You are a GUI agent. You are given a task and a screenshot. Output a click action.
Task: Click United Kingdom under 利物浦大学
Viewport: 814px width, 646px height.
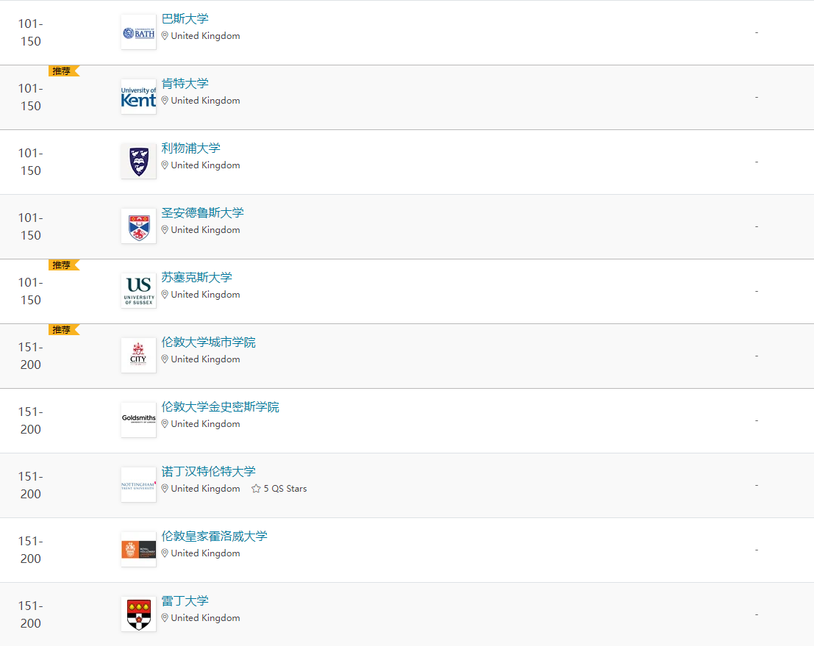pyautogui.click(x=206, y=165)
